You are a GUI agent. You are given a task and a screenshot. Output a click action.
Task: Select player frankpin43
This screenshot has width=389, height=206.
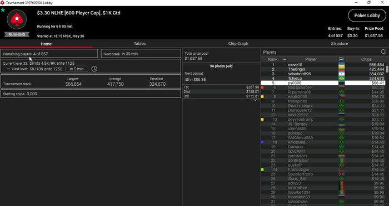[323, 101]
